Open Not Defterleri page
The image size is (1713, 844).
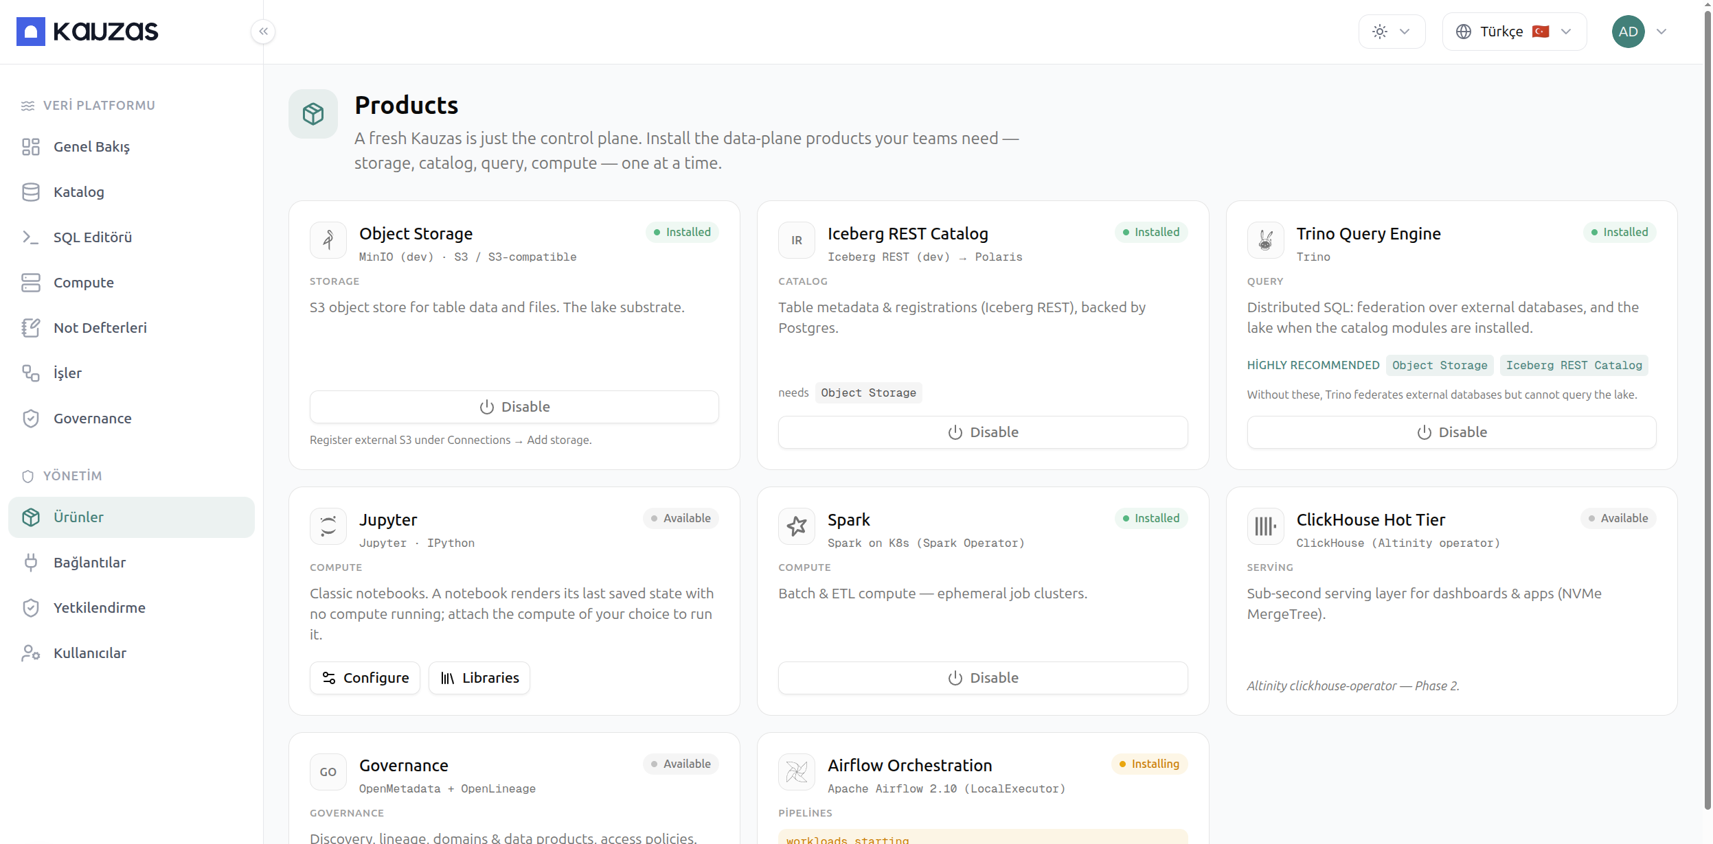[131, 328]
